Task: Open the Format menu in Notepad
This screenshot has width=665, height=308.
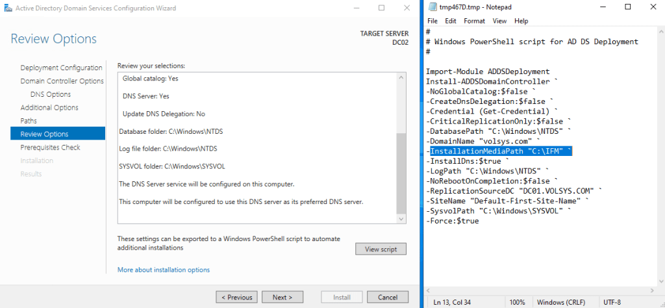Action: click(474, 21)
